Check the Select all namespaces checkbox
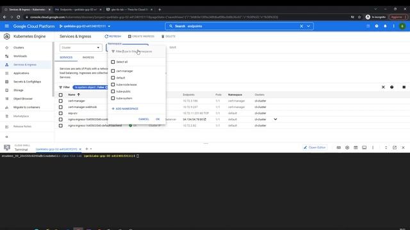The width and height of the screenshot is (410, 230). tap(113, 62)
